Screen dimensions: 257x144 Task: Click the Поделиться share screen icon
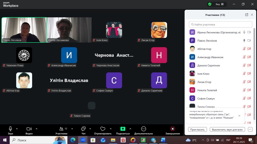click(123, 129)
